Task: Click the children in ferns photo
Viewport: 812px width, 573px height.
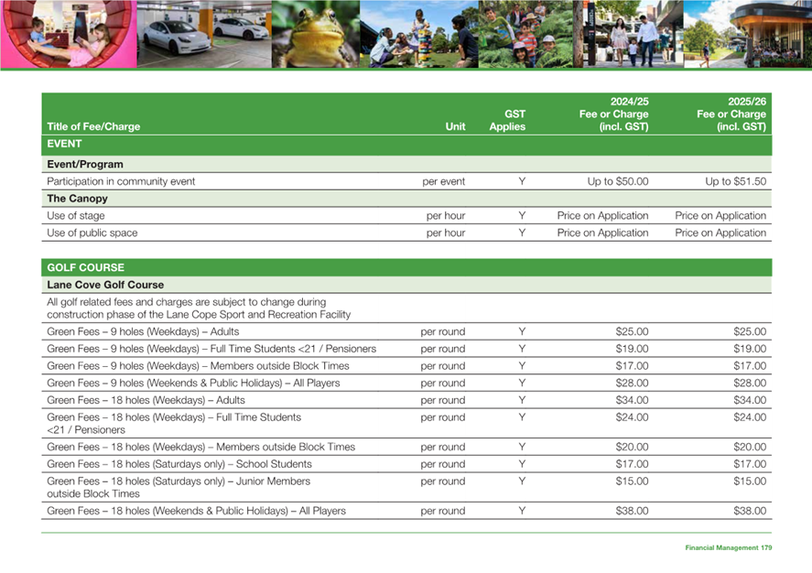Action: pyautogui.click(x=525, y=34)
